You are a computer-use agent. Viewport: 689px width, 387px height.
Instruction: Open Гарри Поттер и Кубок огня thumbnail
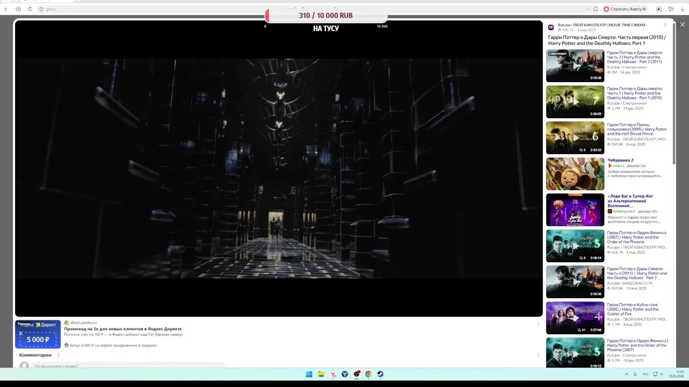(575, 318)
